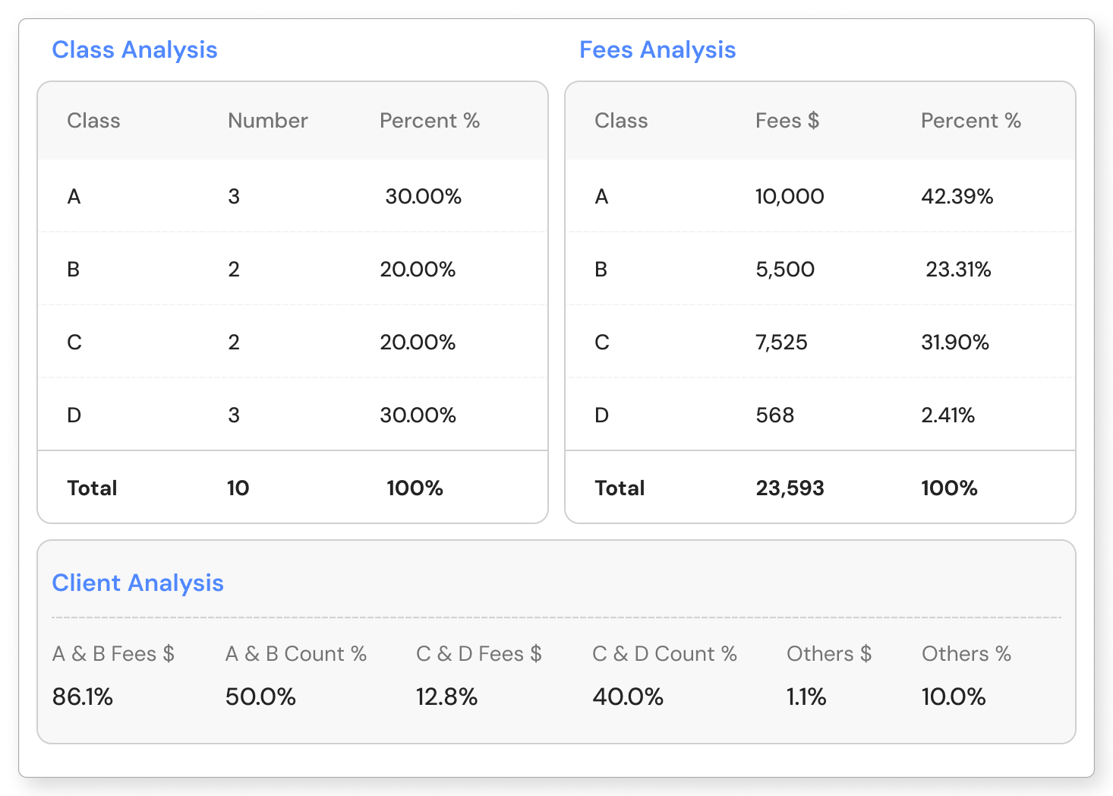This screenshot has width=1113, height=796.
Task: Click the Class Analysis heading
Action: pyautogui.click(x=134, y=50)
